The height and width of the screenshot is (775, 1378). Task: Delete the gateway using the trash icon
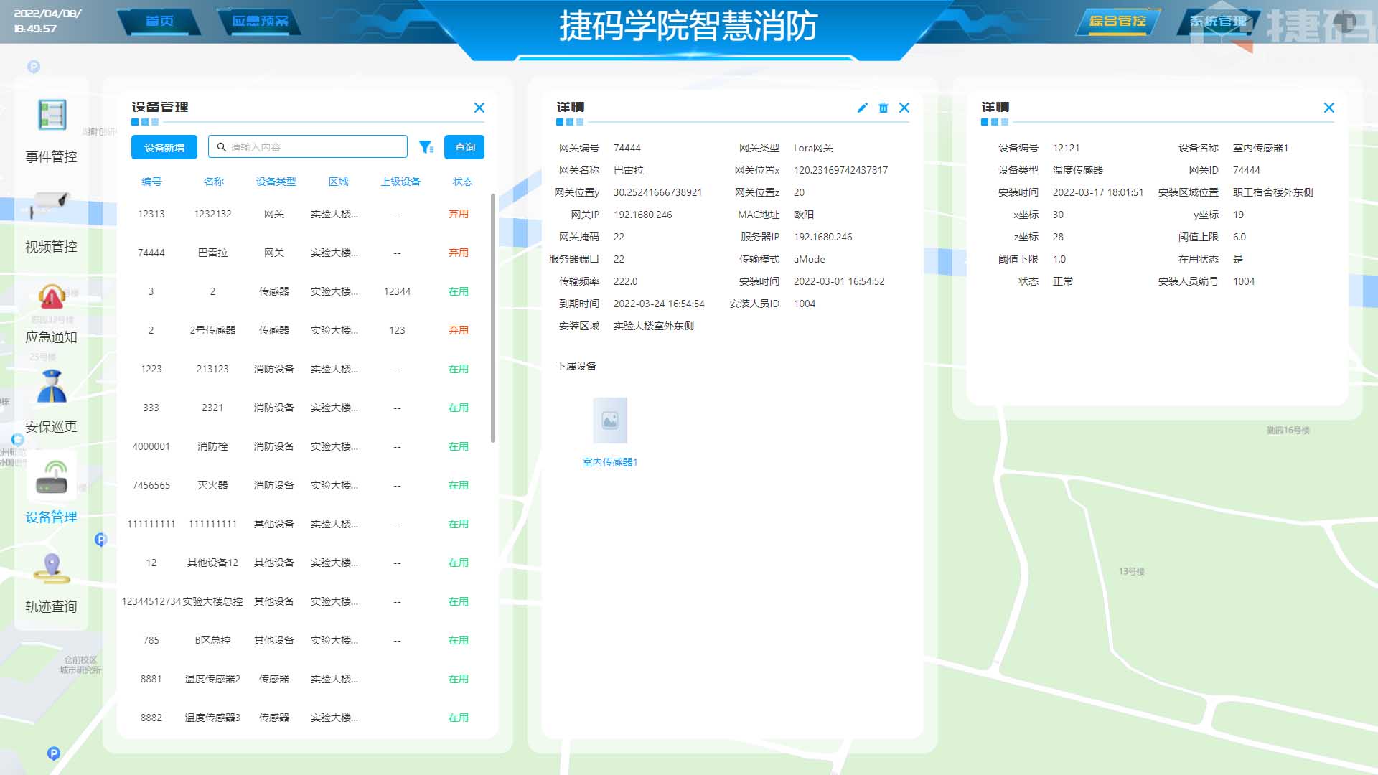(x=883, y=108)
